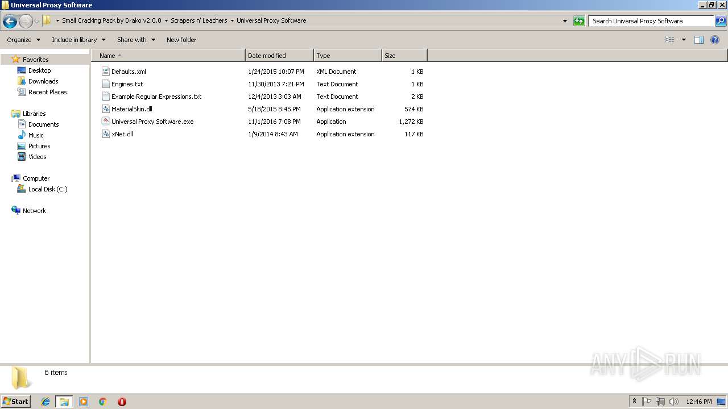
Task: Click the Forward navigation arrow button
Action: click(x=26, y=21)
